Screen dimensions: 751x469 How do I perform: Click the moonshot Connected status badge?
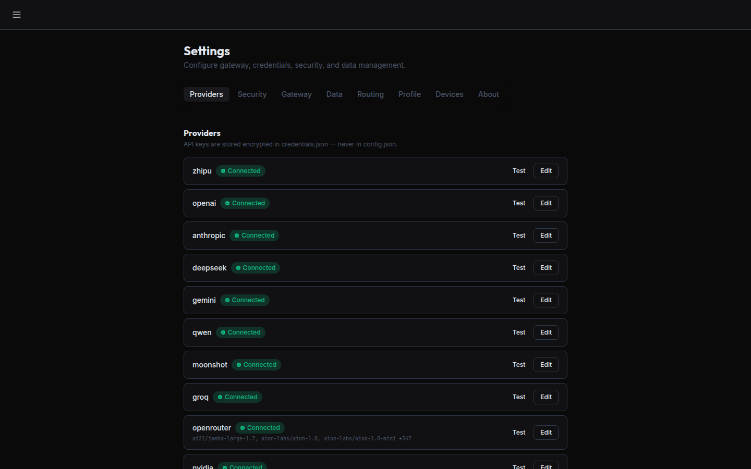[x=256, y=365]
